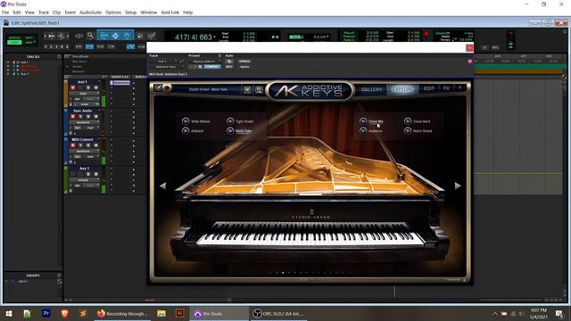Screen dimensions: 571x321
Task: Click the round record icon in Addictive Keys header
Action: click(167, 87)
